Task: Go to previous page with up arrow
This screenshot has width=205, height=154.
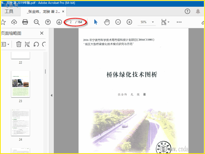Action: 48,22
